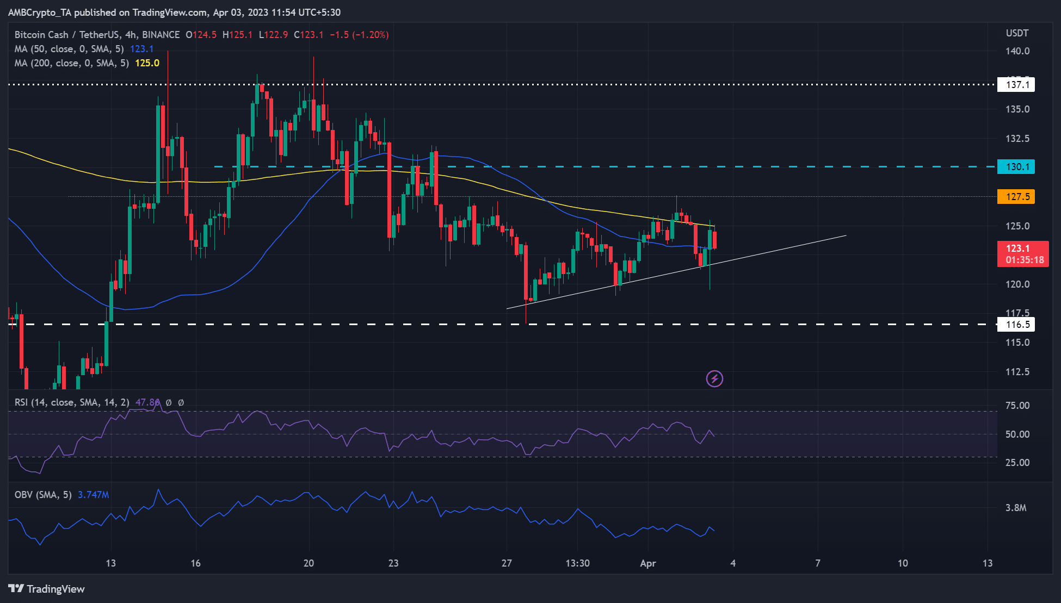Click BINANCE exchange name in the legend
The height and width of the screenshot is (603, 1061).
point(161,34)
